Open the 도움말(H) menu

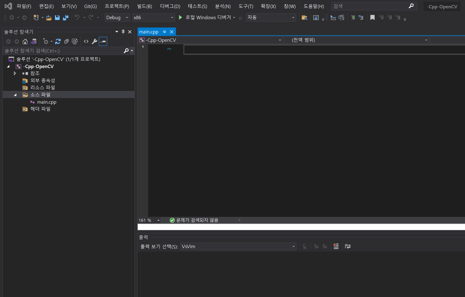point(314,6)
